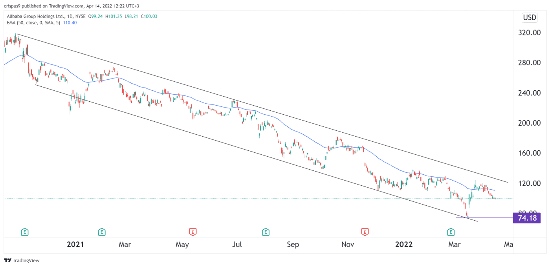Open the Alibaba Group Holdings Ltd. ticker name

tap(37, 16)
